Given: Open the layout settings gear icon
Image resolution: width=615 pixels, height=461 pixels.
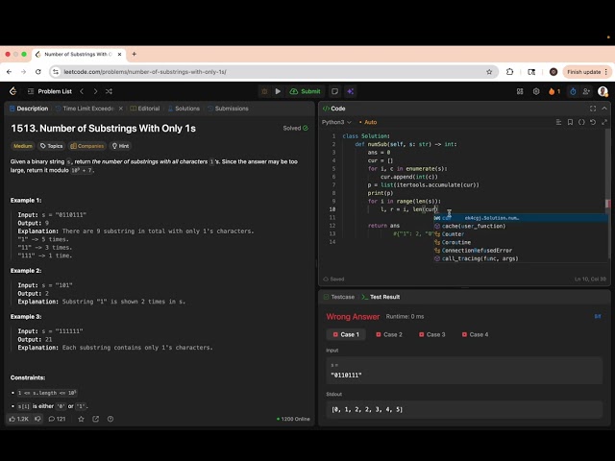Looking at the screenshot, I should [x=536, y=91].
